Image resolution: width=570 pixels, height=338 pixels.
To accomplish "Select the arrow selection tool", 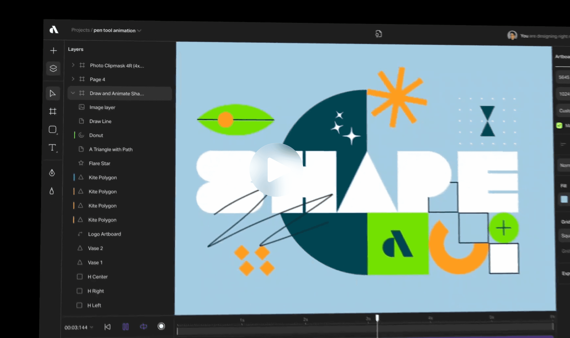I will pyautogui.click(x=53, y=93).
